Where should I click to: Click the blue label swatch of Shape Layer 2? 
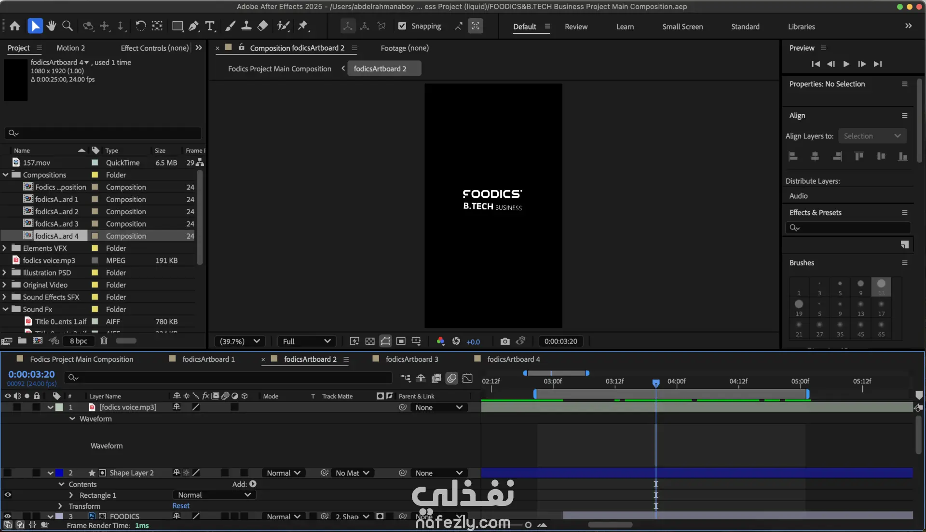coord(59,473)
